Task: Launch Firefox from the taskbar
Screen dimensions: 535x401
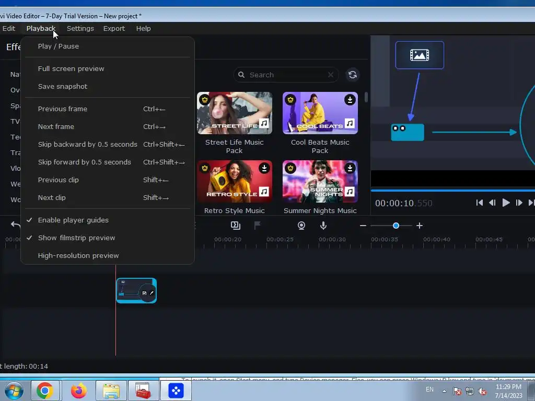Action: click(78, 391)
